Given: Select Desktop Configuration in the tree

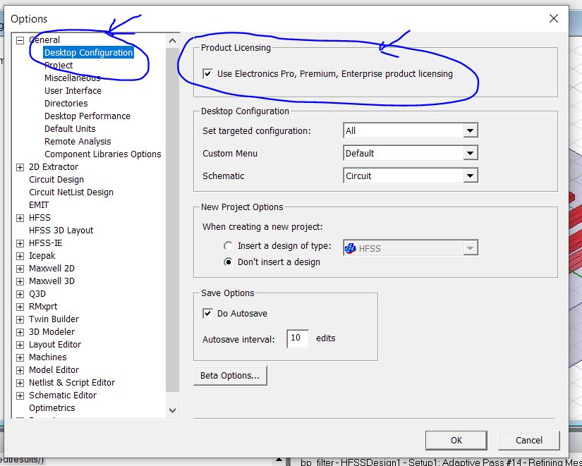Looking at the screenshot, I should pyautogui.click(x=88, y=53).
